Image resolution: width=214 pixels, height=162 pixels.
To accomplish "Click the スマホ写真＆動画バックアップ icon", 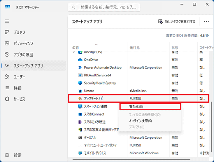I will 80,130.
